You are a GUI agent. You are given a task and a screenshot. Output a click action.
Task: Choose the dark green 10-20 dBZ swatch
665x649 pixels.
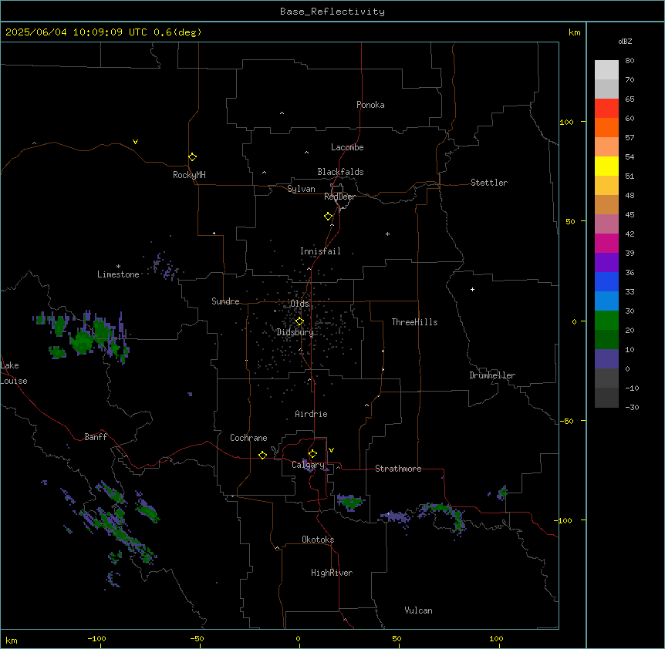pyautogui.click(x=606, y=340)
